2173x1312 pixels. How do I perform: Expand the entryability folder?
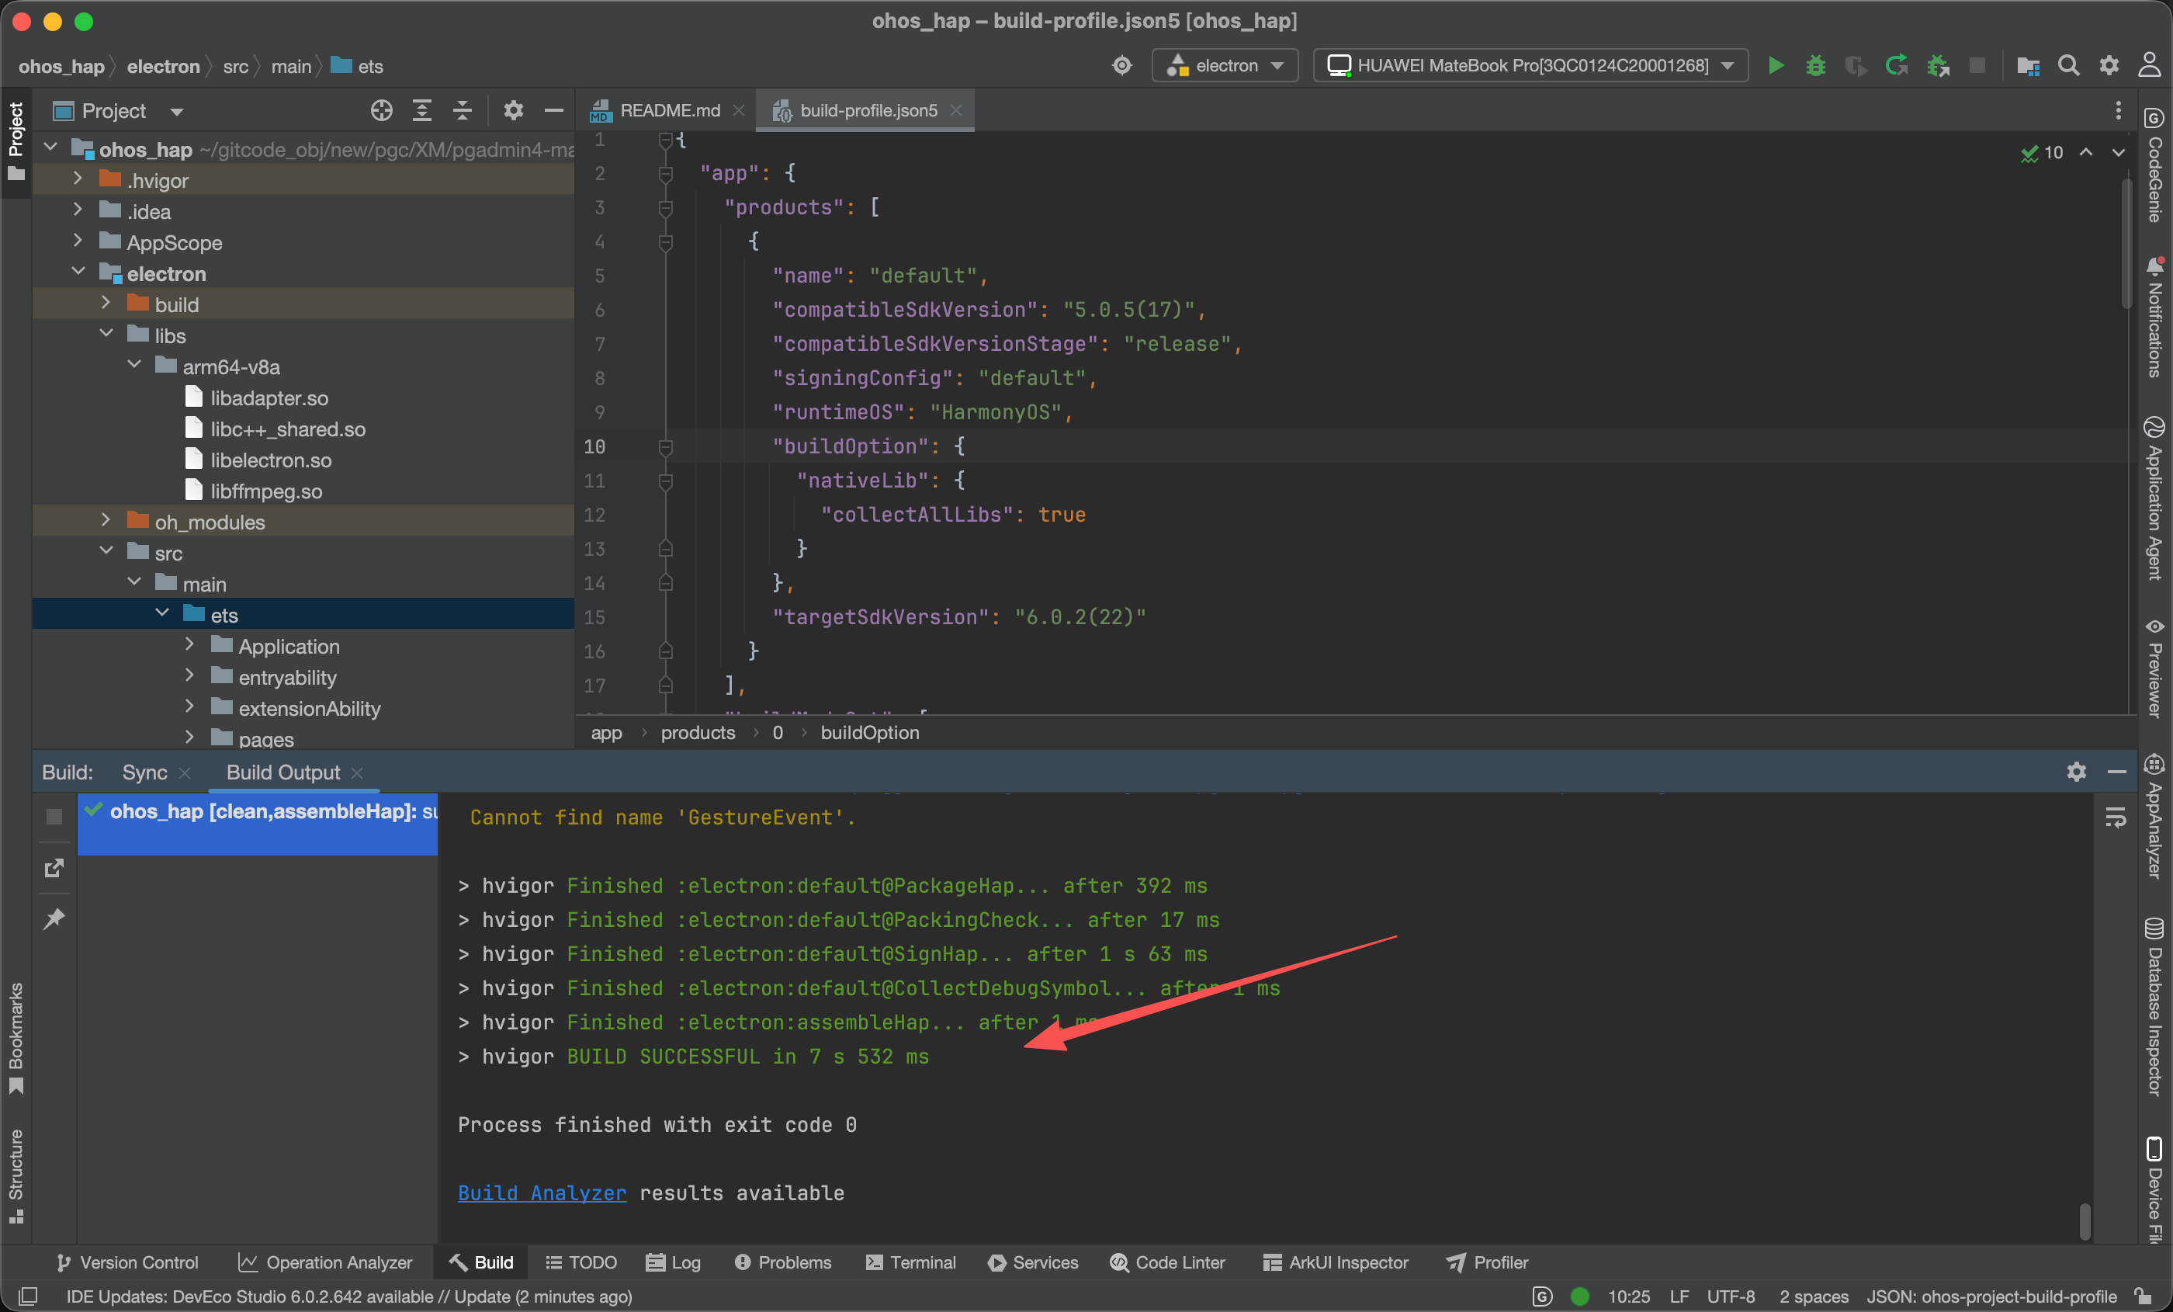(189, 676)
